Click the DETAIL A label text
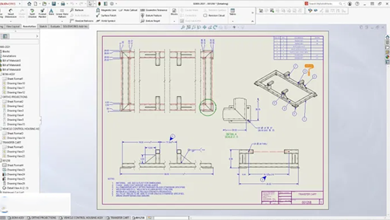The image size is (390, 220). [x=231, y=134]
